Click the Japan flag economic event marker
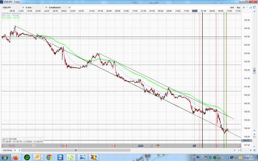The height and width of the screenshot is (161, 258). (34, 146)
